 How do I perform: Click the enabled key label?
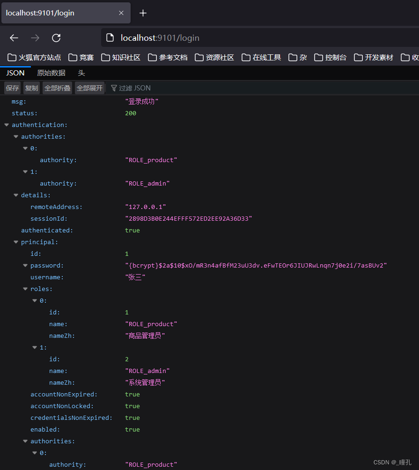tap(45, 429)
